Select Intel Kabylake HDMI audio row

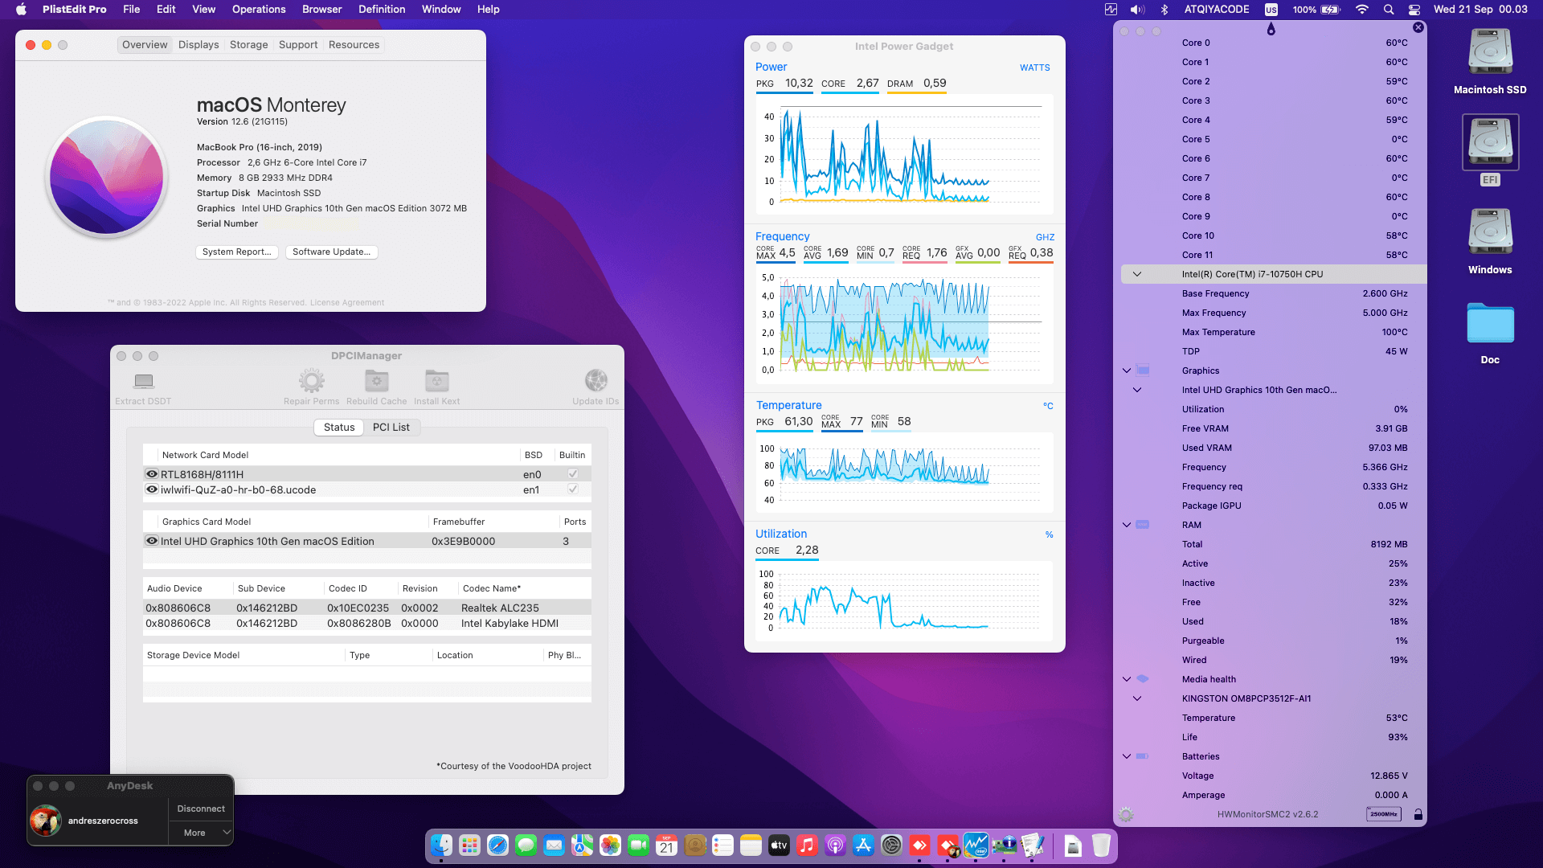point(367,624)
